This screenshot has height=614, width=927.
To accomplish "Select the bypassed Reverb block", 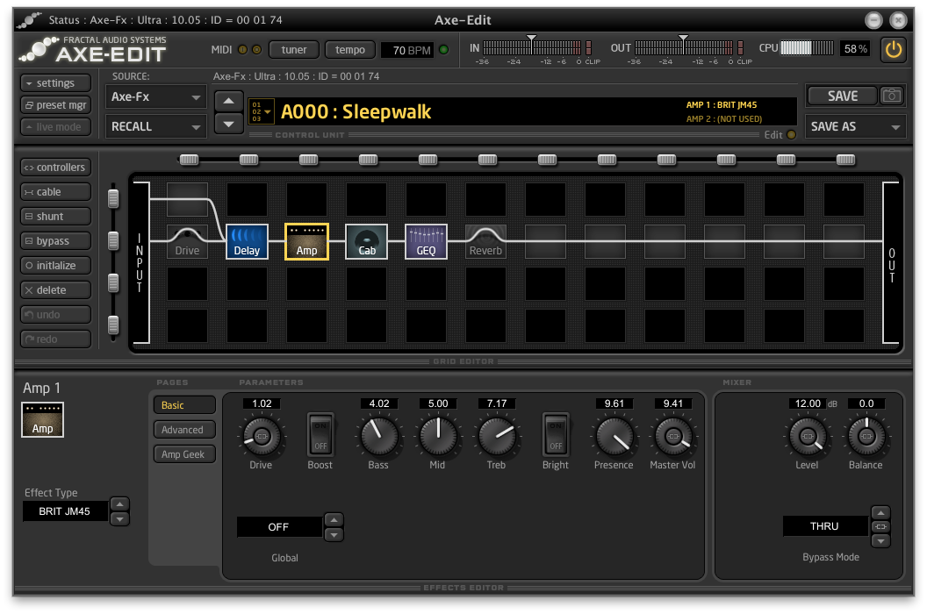I will click(x=486, y=241).
